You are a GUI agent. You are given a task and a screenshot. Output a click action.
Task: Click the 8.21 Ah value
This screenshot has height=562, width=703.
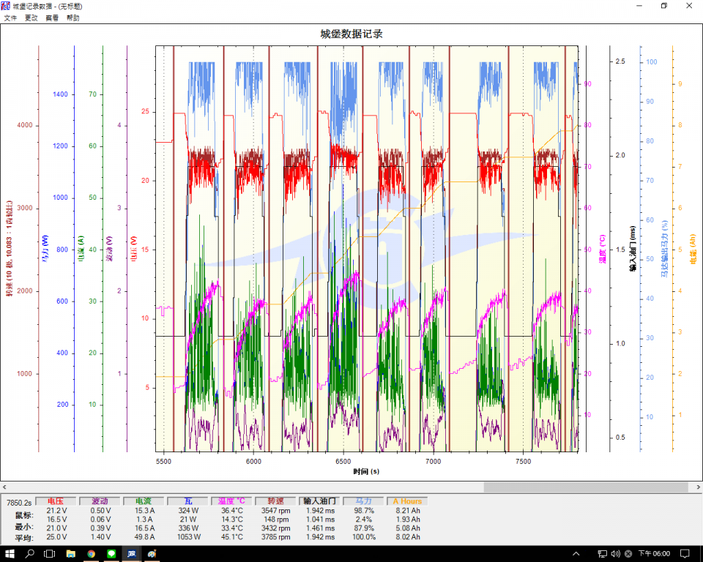(408, 511)
